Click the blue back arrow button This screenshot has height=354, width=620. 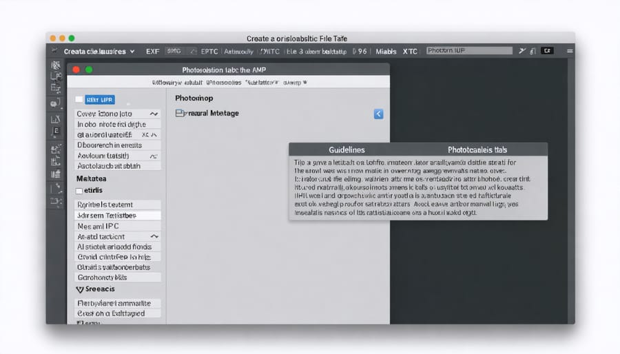(378, 114)
